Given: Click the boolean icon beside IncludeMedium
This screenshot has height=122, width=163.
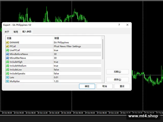Looking at the screenshot, I should tap(7, 66).
